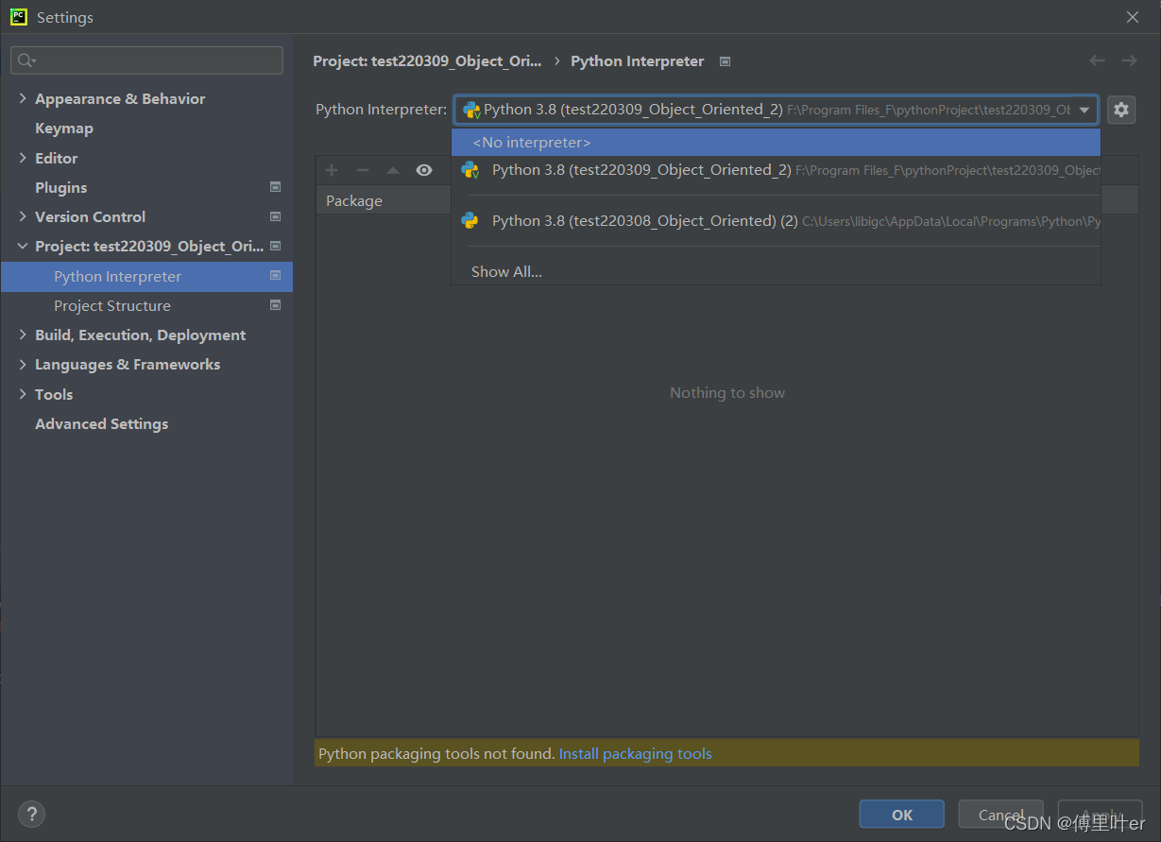Image resolution: width=1161 pixels, height=842 pixels.
Task: Click the add package plus icon
Action: 332,170
